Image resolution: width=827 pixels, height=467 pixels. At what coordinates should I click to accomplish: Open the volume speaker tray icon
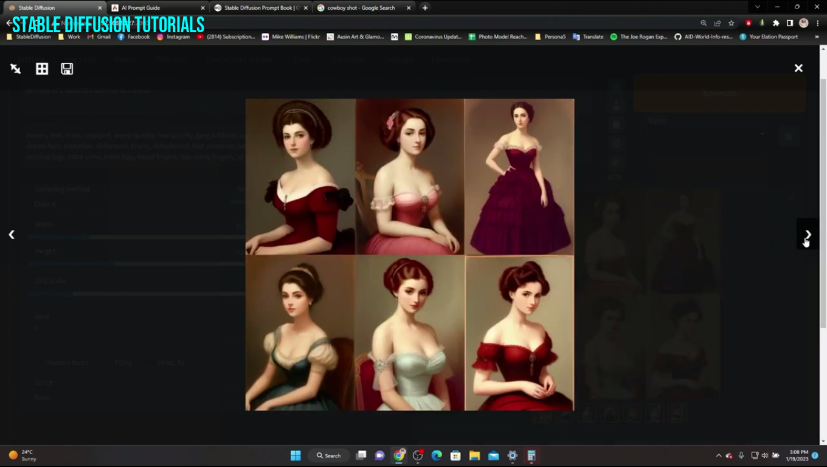(764, 455)
